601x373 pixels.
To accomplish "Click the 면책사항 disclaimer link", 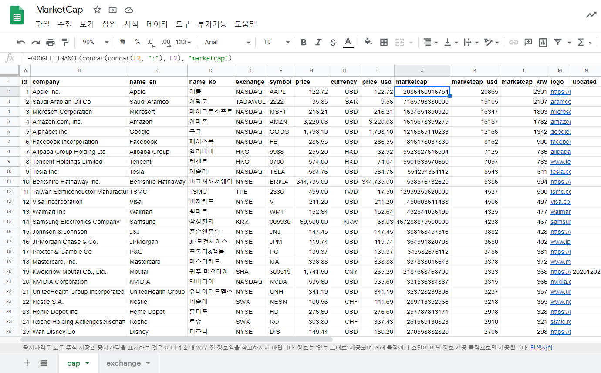I will (x=541, y=348).
